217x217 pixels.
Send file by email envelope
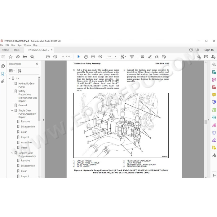206,57
